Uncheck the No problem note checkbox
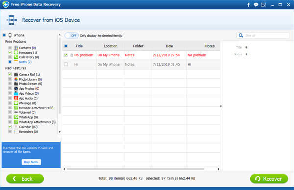Screen dimensions: 294x190 pyautogui.click(x=66, y=55)
